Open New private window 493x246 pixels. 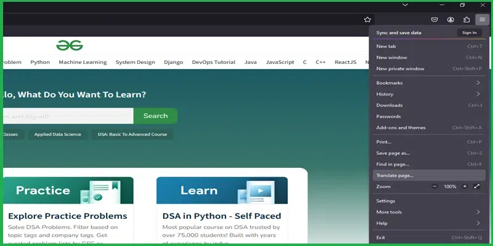coord(429,69)
